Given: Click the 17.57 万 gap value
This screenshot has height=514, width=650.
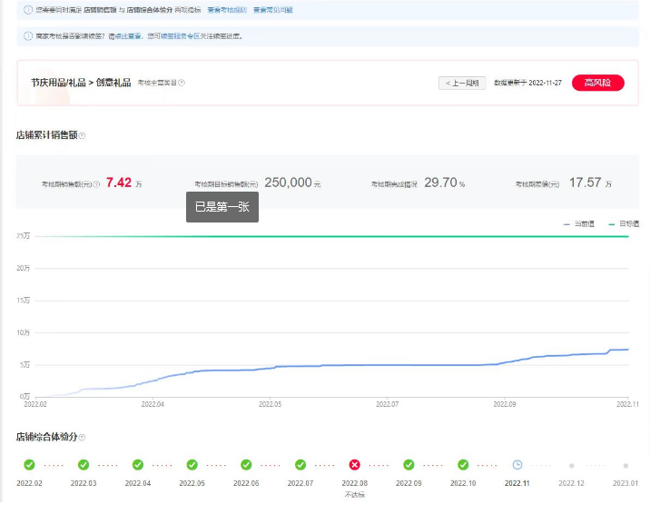Looking at the screenshot, I should coord(590,183).
